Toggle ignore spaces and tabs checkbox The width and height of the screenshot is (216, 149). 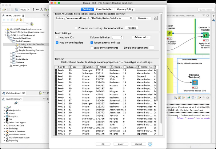pos(92,43)
